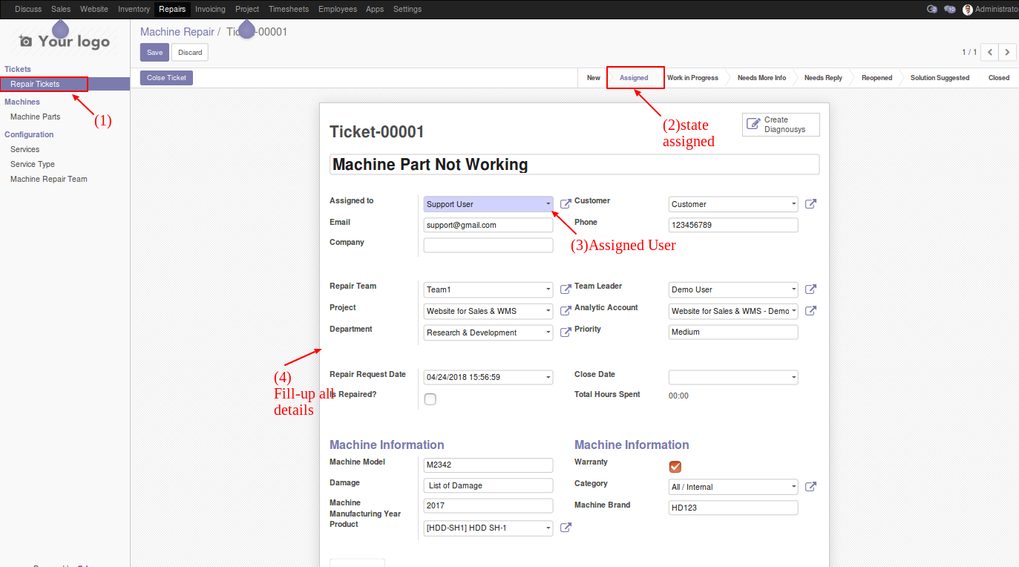This screenshot has width=1019, height=567.
Task: Click the Machine Model field
Action: [x=488, y=465]
